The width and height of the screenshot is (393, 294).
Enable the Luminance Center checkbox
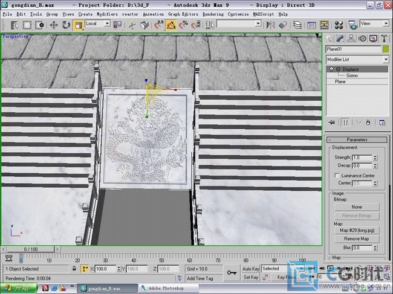337,176
